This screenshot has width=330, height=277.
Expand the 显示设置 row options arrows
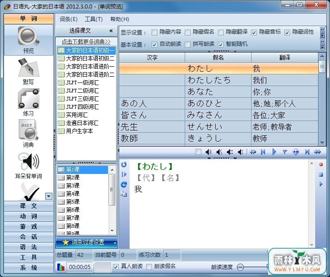point(322,32)
